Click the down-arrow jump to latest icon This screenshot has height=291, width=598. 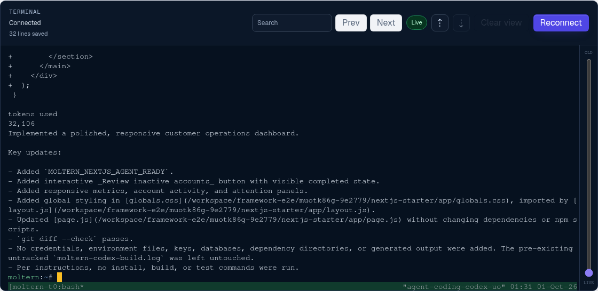(x=461, y=23)
